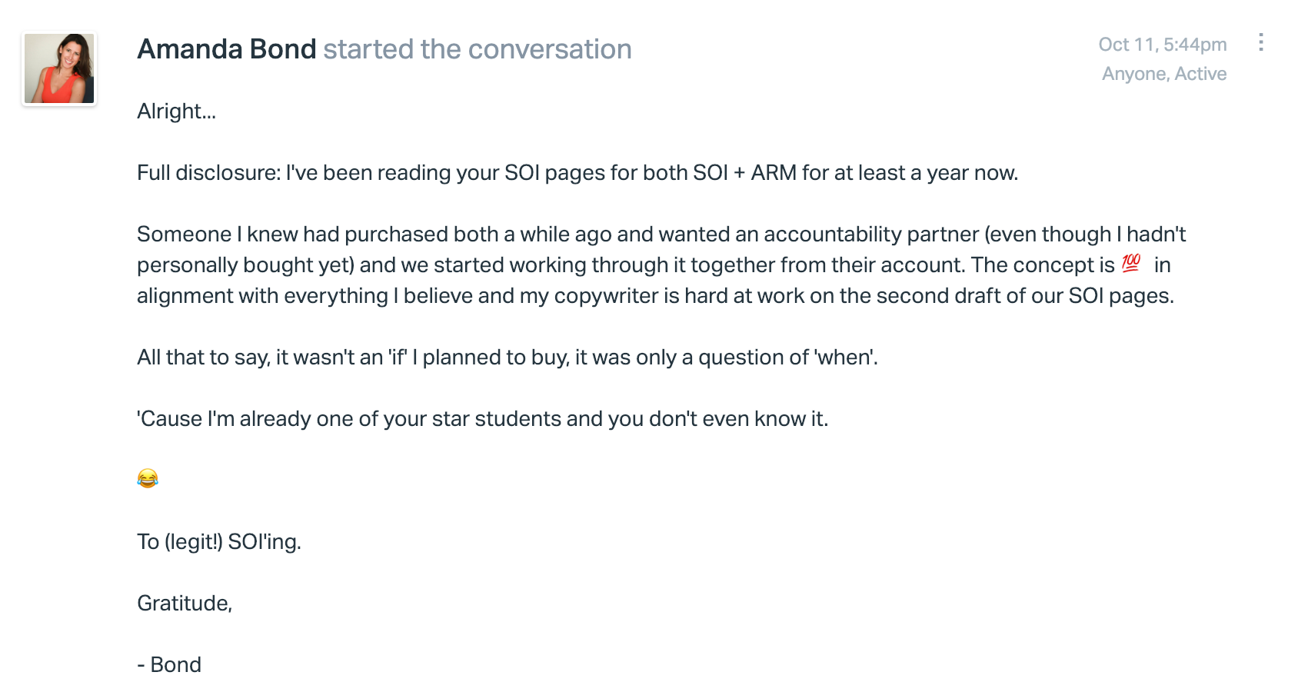Click the 'Alright...' opening line
Image resolution: width=1298 pixels, height=692 pixels.
(x=176, y=111)
